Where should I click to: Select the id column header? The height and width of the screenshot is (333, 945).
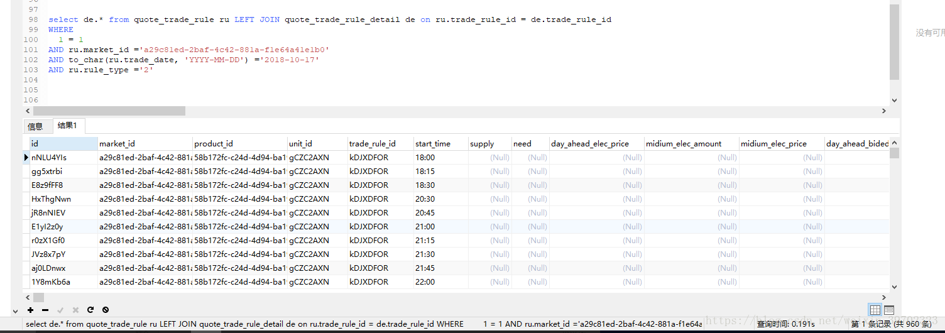(x=63, y=143)
